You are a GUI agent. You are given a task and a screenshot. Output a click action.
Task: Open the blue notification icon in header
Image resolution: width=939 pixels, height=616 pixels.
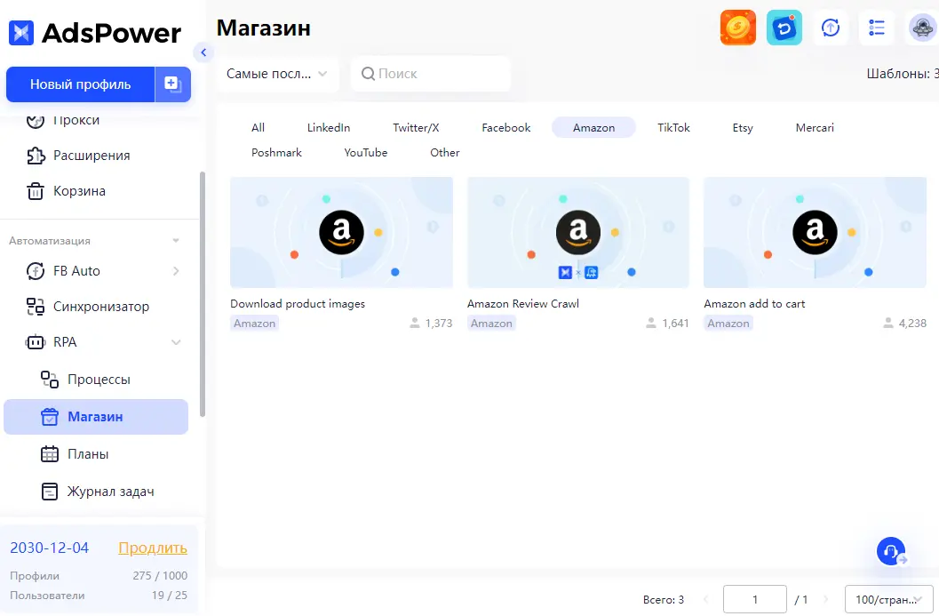tap(784, 28)
